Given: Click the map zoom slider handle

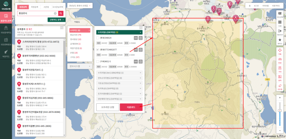Looking at the screenshot, I should click(280, 111).
